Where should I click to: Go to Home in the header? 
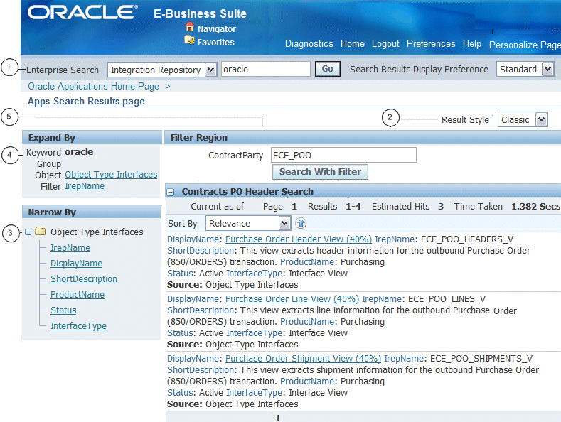click(353, 43)
